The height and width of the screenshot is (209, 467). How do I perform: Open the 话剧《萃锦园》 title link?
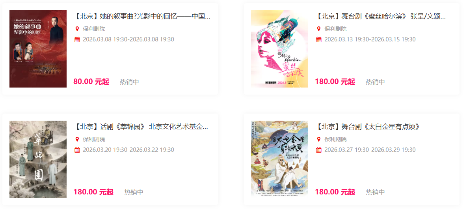coord(141,127)
